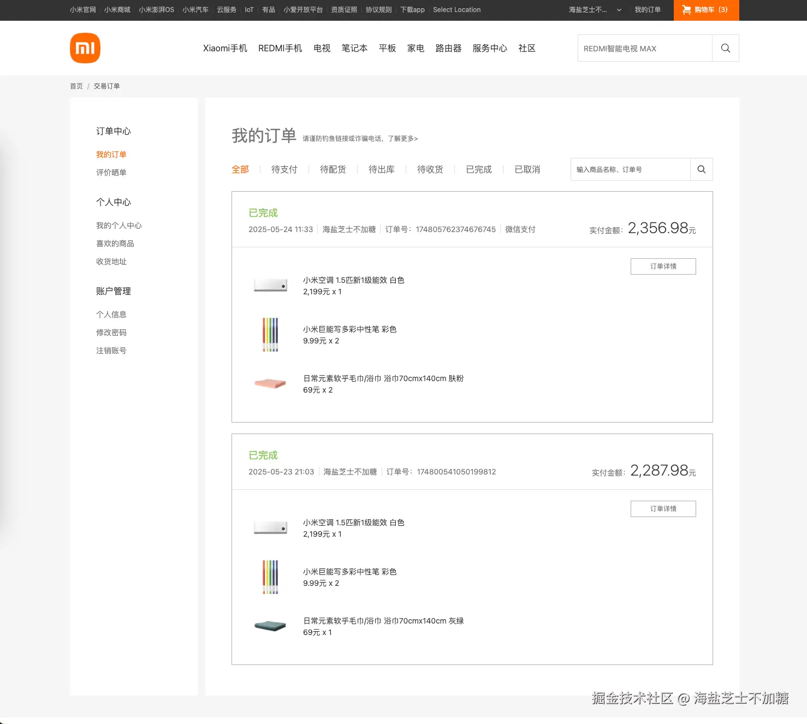Focus the REDMI智能电视 MAX search field
Image resolution: width=807 pixels, height=724 pixels.
tap(645, 48)
